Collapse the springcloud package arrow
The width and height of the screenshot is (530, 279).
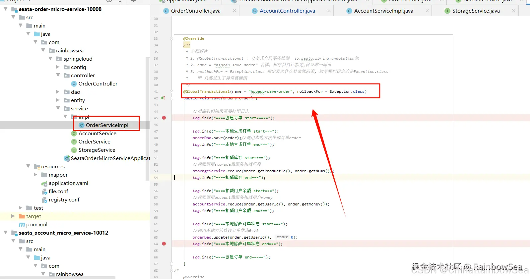(50, 59)
